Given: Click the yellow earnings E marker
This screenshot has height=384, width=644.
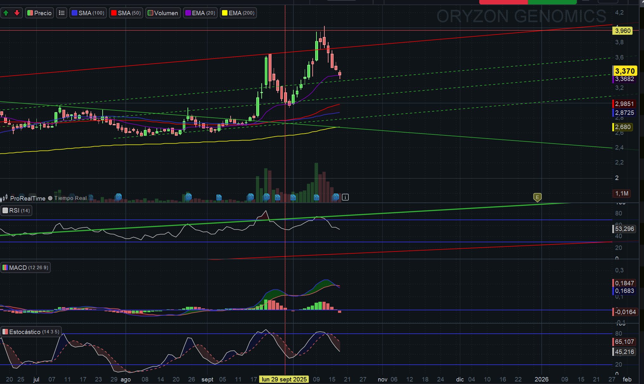Looking at the screenshot, I should pyautogui.click(x=537, y=197).
